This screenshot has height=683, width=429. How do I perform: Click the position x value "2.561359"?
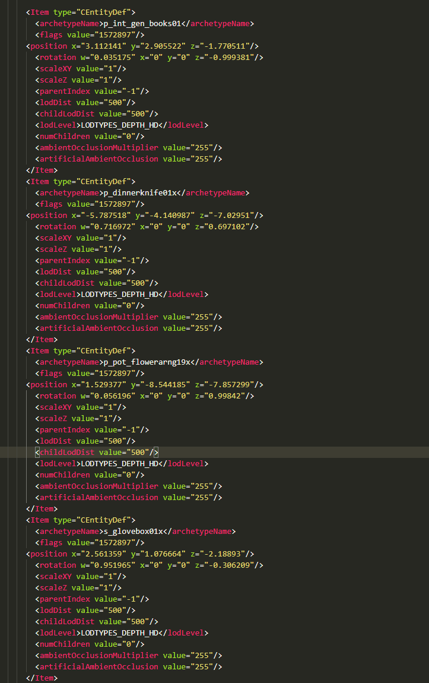[x=104, y=554]
